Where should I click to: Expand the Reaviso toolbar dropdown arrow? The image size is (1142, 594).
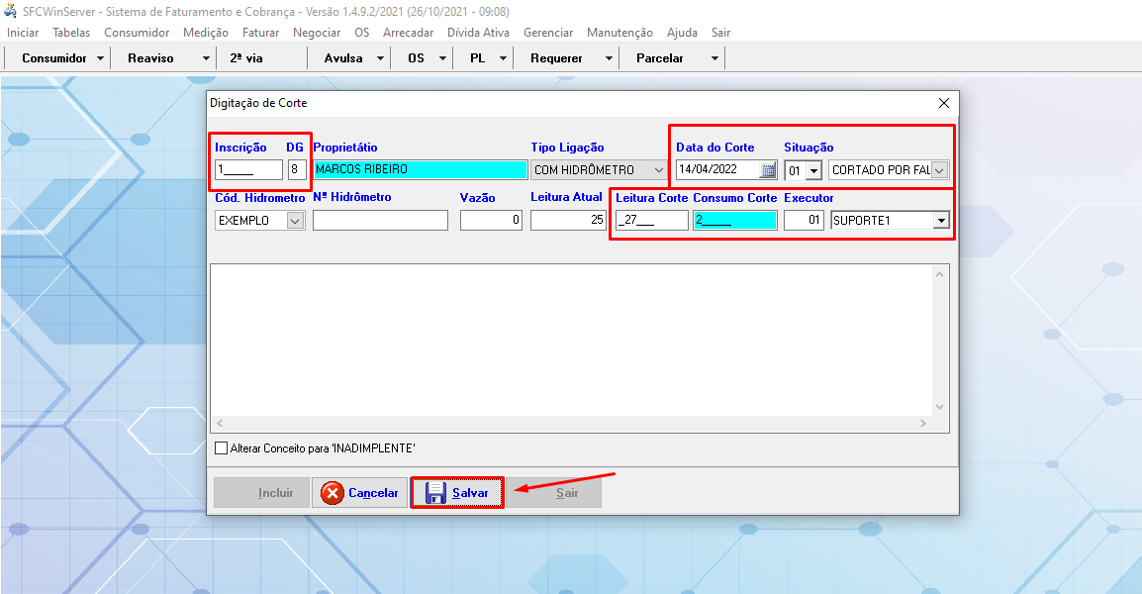(206, 58)
